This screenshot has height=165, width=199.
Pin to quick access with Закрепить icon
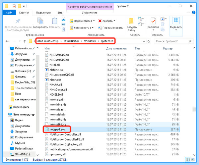pos(18,21)
